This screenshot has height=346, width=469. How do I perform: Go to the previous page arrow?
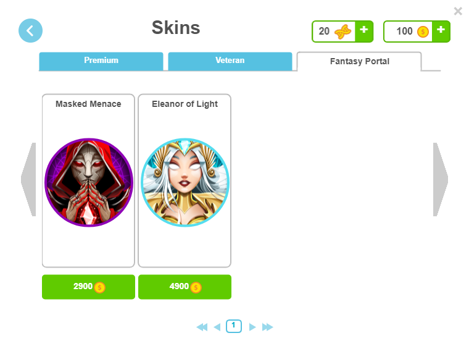pos(217,327)
